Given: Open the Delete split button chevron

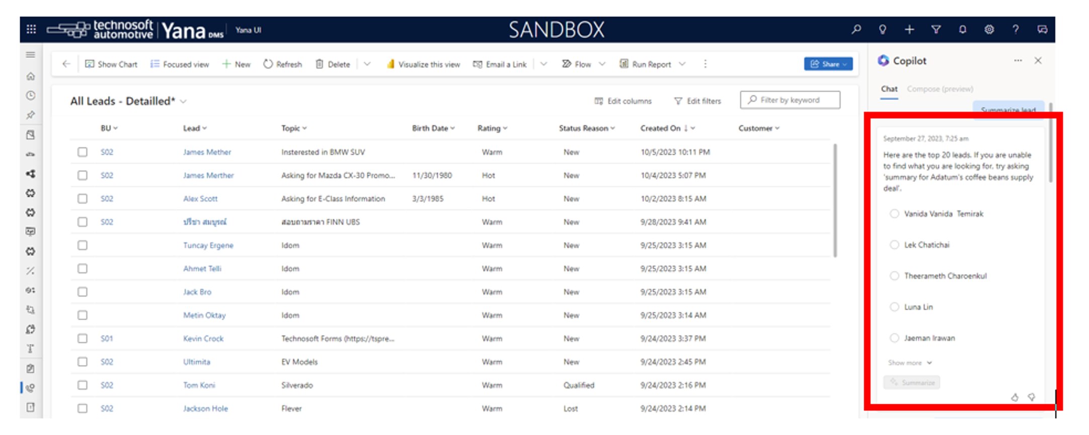Looking at the screenshot, I should pos(367,64).
